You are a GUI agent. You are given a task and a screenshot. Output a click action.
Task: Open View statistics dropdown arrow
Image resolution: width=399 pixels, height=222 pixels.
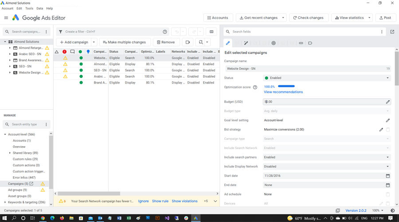369,18
